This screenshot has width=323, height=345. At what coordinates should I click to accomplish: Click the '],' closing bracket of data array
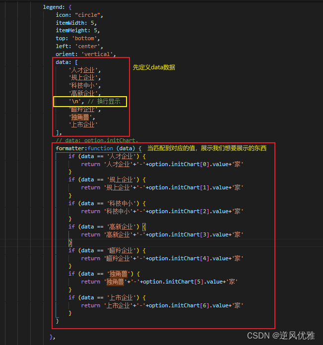click(x=59, y=133)
